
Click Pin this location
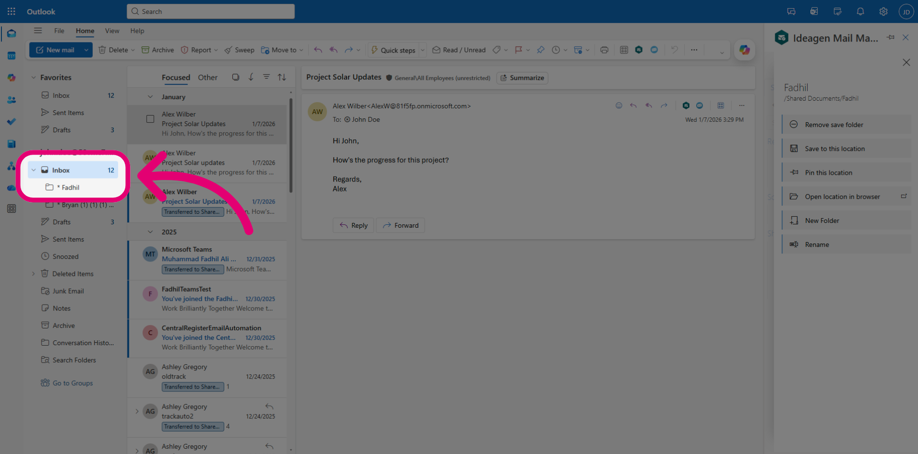click(846, 173)
